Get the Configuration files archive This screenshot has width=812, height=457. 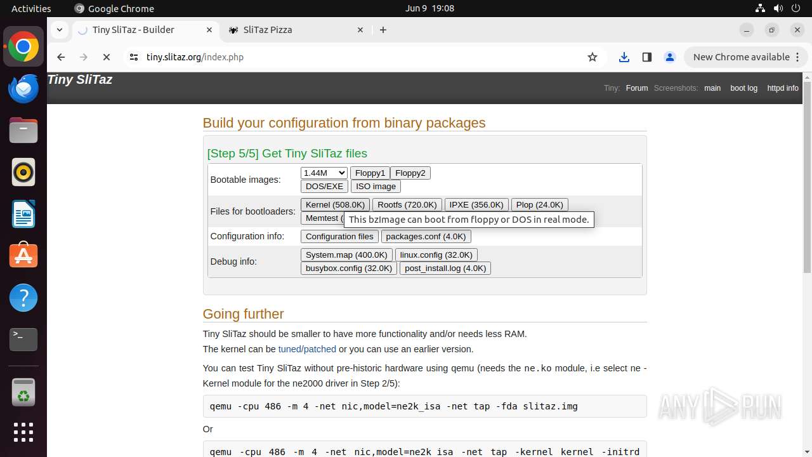[x=339, y=236]
